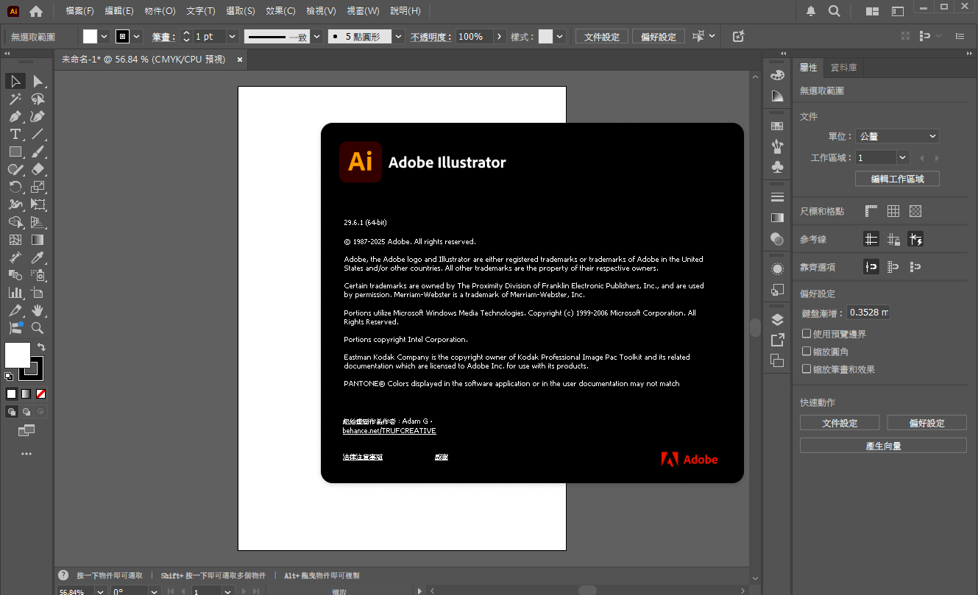
Task: Open notifications bell icon
Action: coord(811,11)
